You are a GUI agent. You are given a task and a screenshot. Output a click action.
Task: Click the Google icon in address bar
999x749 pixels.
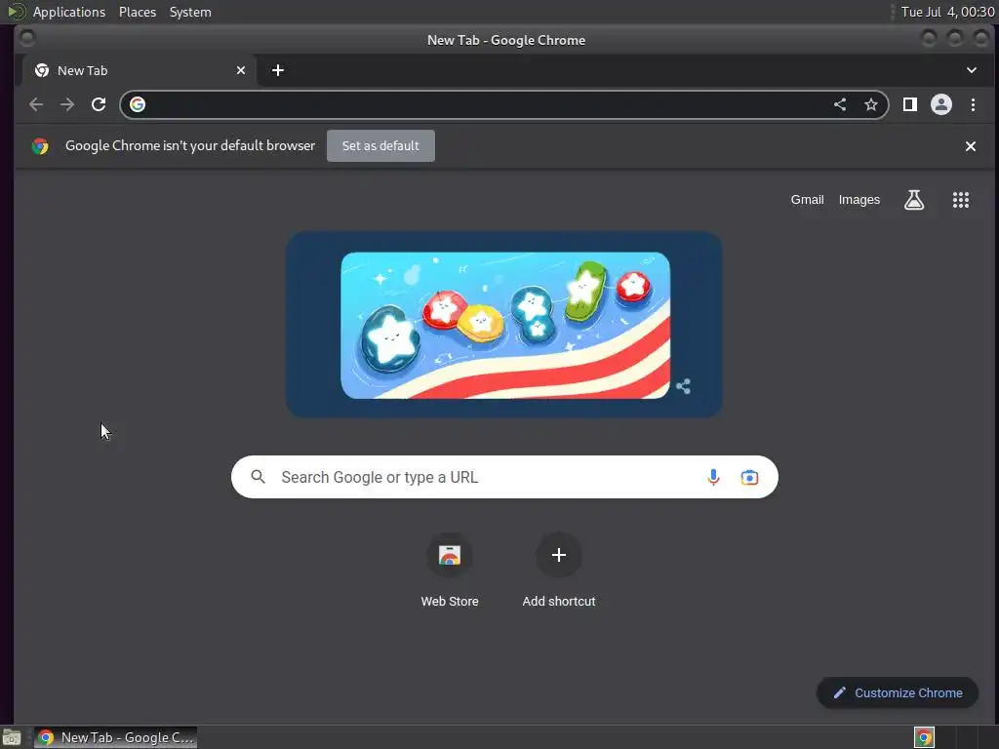[138, 104]
